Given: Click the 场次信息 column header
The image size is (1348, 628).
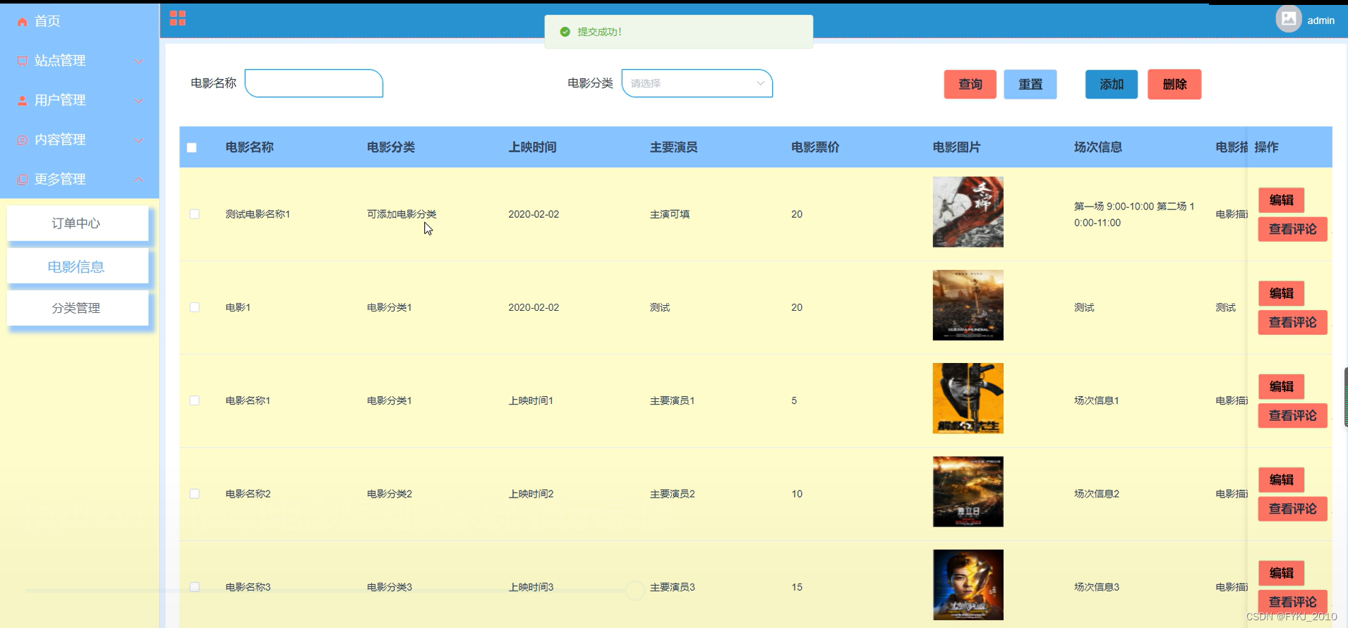Looking at the screenshot, I should tap(1098, 147).
